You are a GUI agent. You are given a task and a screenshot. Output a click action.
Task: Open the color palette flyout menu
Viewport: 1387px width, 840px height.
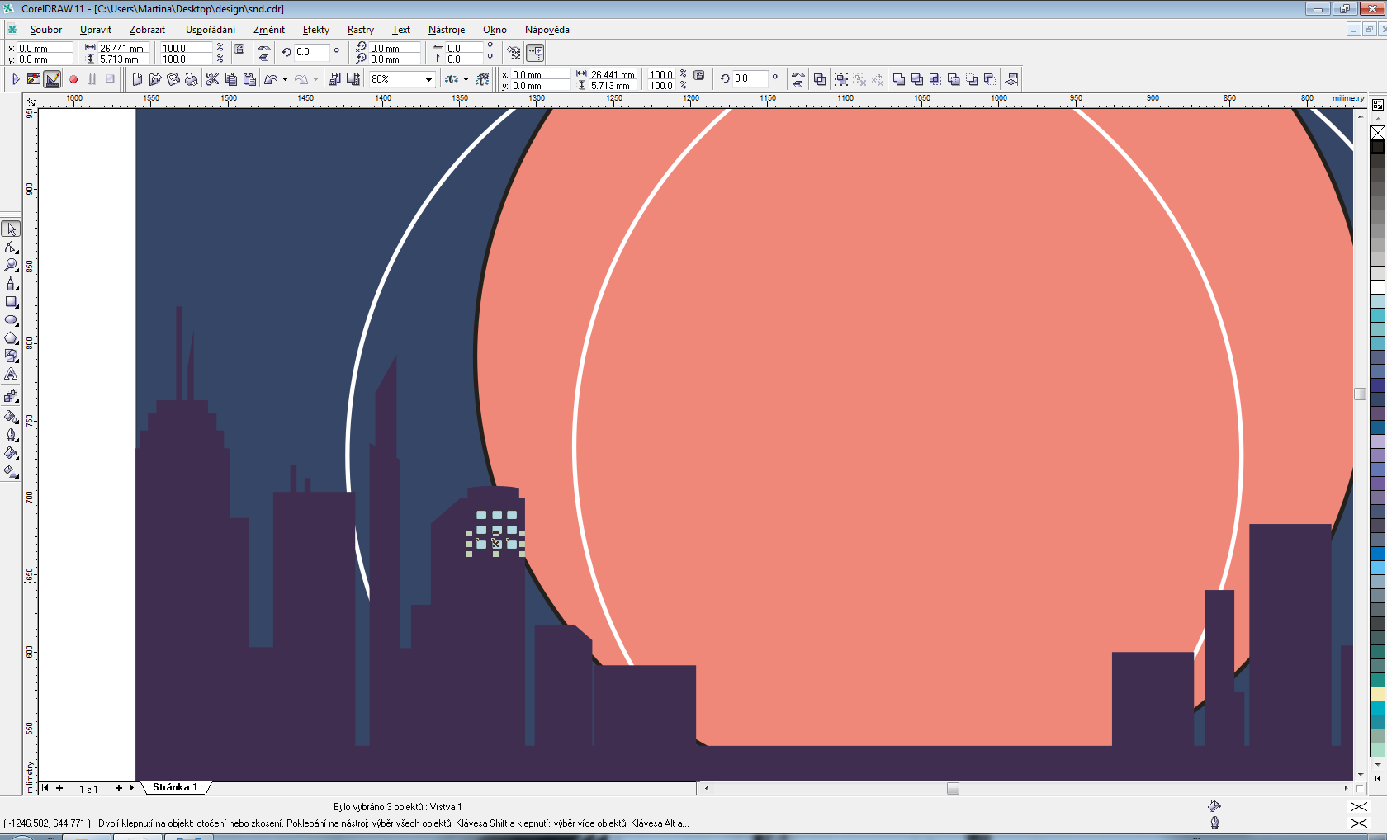(1378, 105)
